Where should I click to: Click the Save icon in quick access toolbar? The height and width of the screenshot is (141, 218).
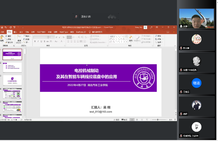click(2, 27)
